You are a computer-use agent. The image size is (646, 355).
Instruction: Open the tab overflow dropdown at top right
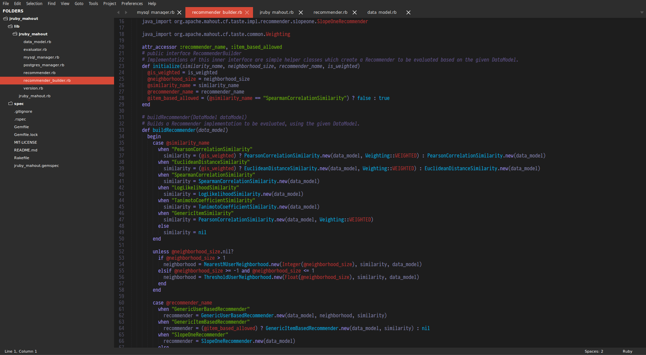pos(641,12)
